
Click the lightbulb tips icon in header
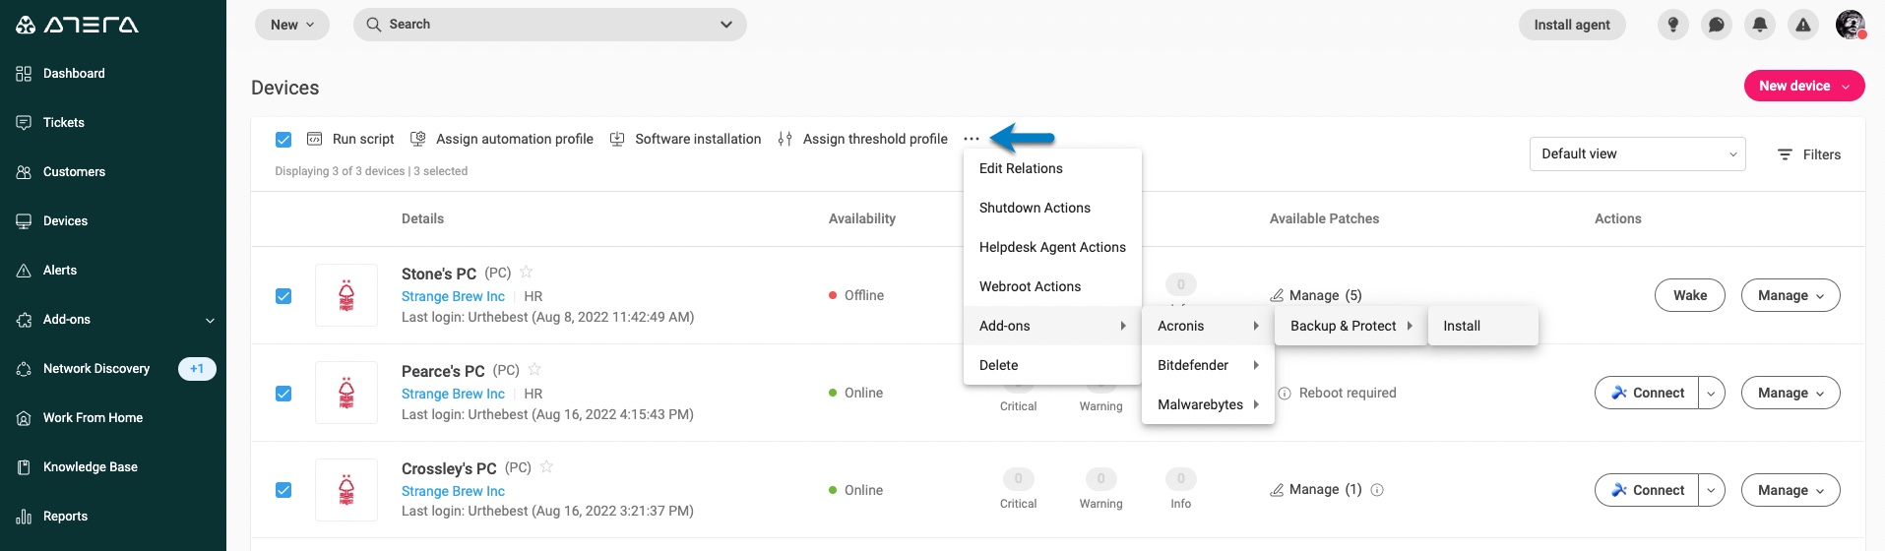(1673, 25)
